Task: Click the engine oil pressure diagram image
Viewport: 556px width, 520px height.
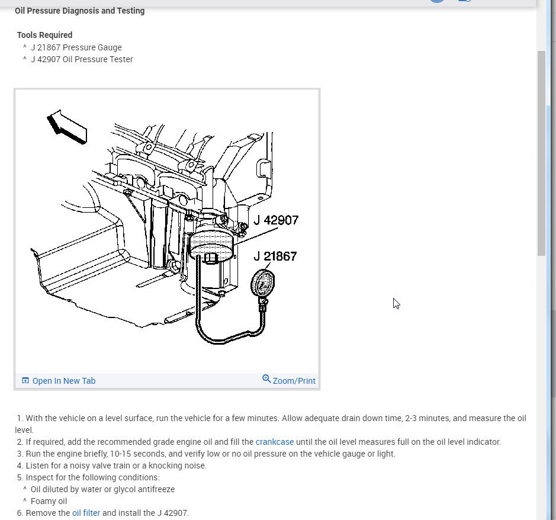Action: pos(167,231)
